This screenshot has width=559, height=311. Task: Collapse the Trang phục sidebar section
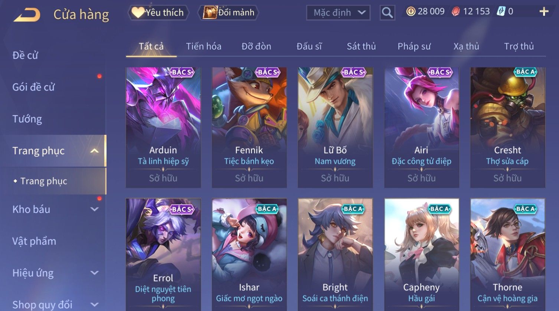pos(95,151)
